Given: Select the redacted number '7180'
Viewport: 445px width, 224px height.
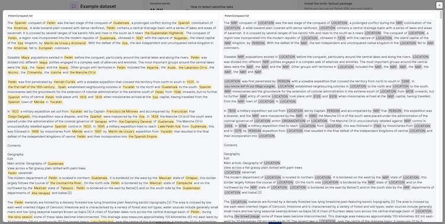Looking at the screenshot, I should point(378,126).
